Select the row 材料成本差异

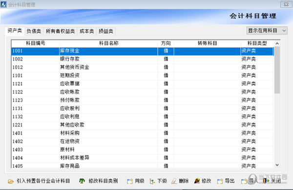143,158
